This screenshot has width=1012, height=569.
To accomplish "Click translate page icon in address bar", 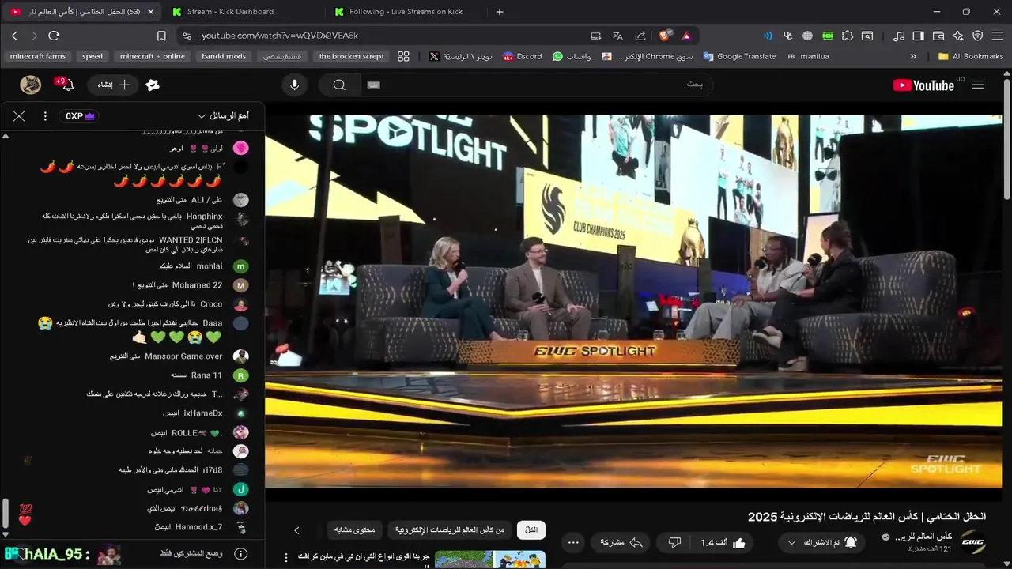I will [618, 36].
